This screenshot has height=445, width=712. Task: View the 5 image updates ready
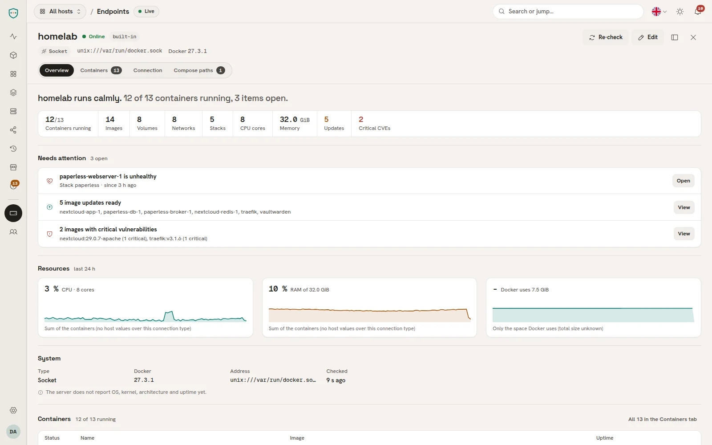(x=684, y=207)
